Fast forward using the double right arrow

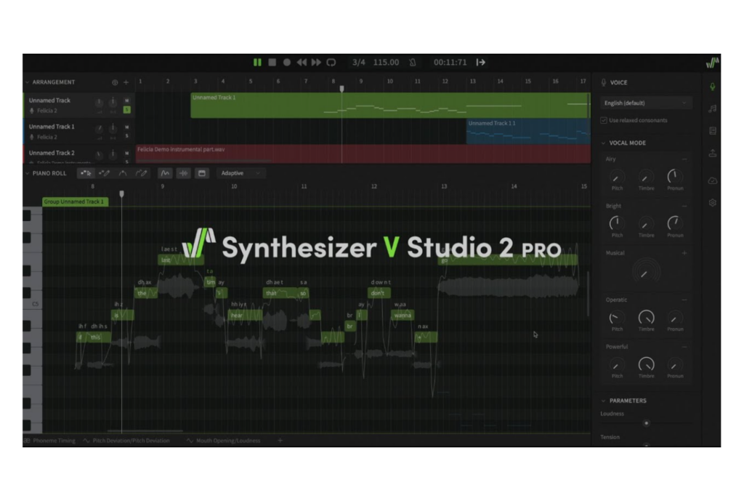(x=316, y=63)
